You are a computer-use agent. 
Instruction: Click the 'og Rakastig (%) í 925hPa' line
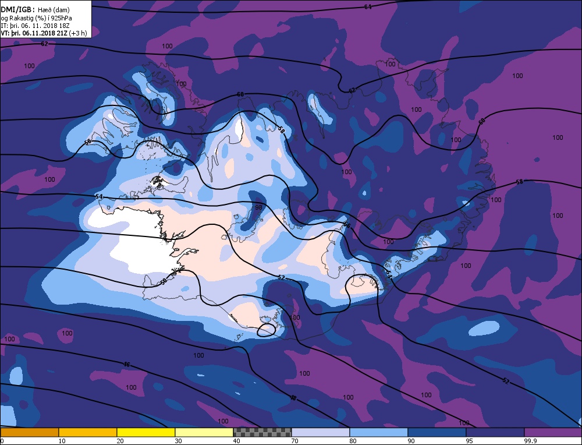click(36, 18)
